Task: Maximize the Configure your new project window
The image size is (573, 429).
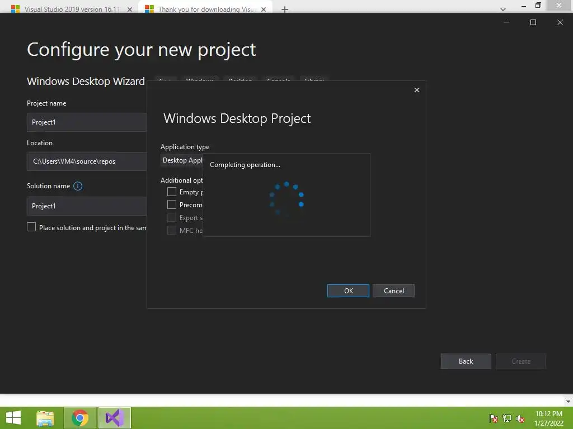Action: 533,22
